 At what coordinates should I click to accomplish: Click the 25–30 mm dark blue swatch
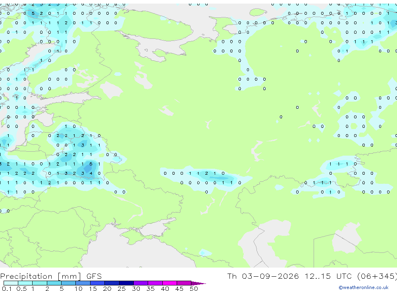(126, 283)
